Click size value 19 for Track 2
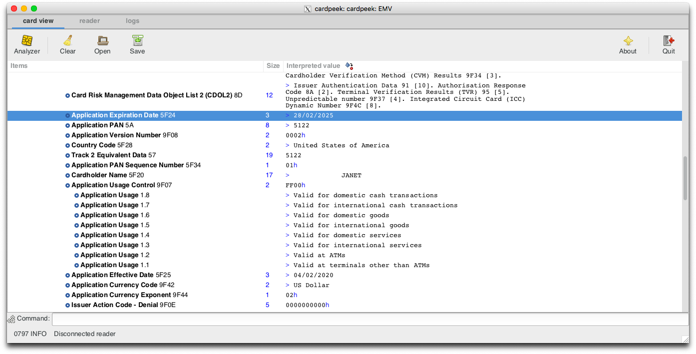696x354 pixels. tap(269, 155)
